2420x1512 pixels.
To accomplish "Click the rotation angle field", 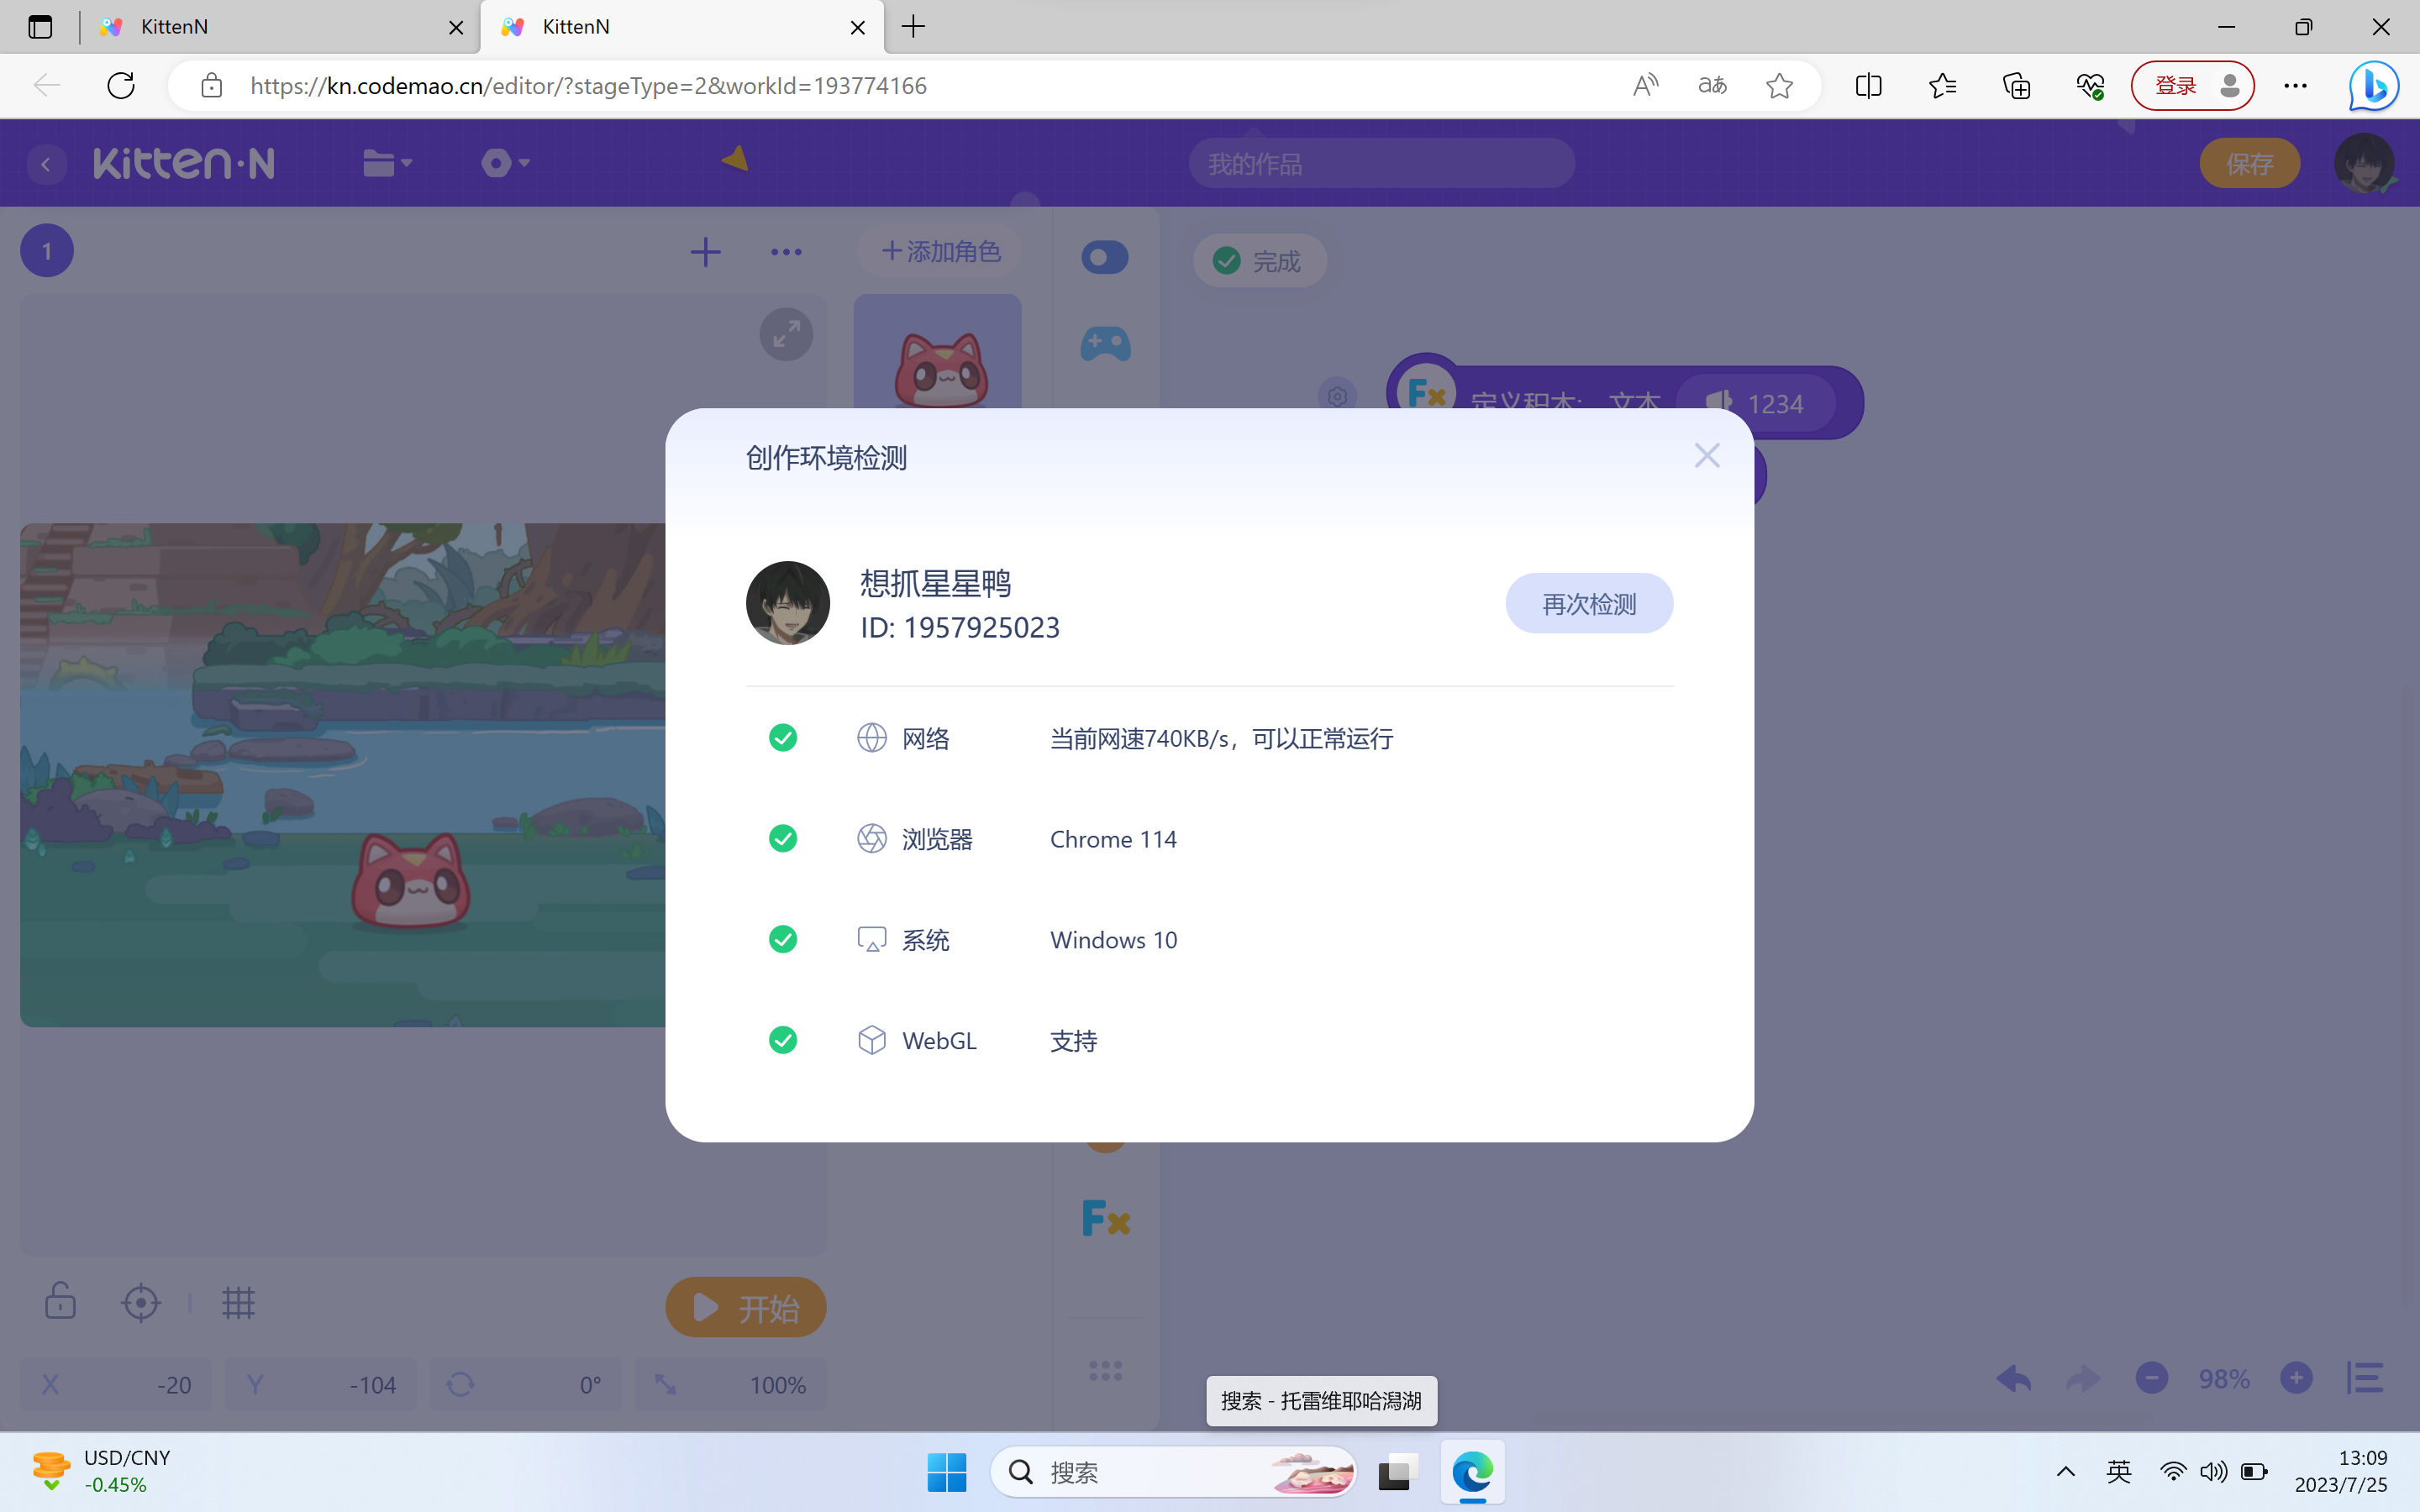I will pos(526,1384).
